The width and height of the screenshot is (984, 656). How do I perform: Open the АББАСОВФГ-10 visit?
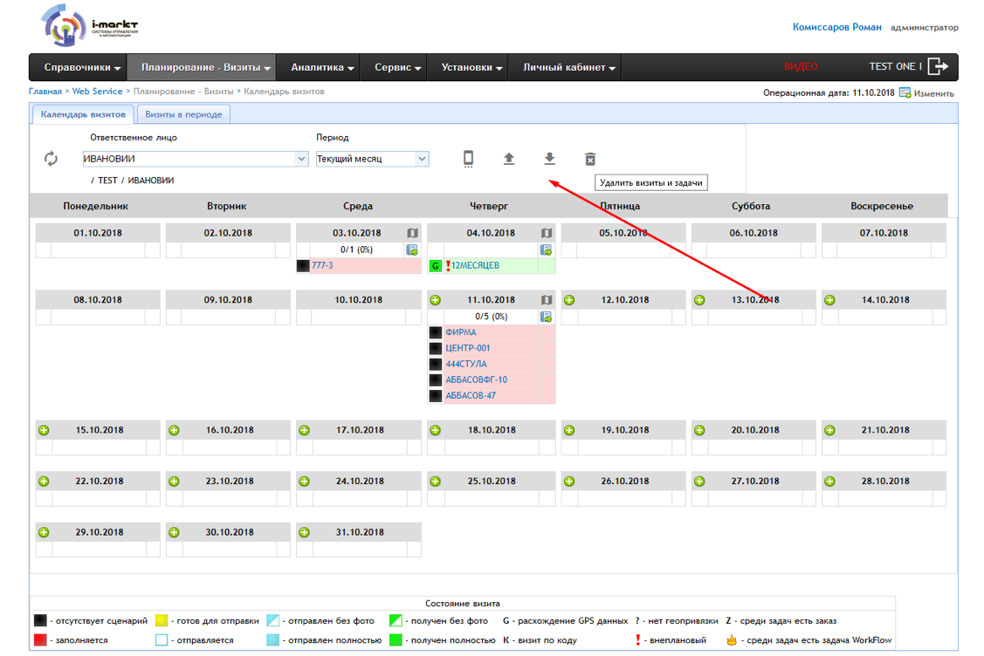click(x=477, y=379)
